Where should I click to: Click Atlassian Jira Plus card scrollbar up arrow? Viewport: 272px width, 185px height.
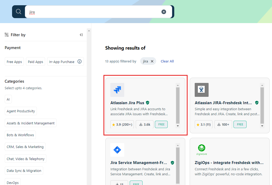pos(178,85)
